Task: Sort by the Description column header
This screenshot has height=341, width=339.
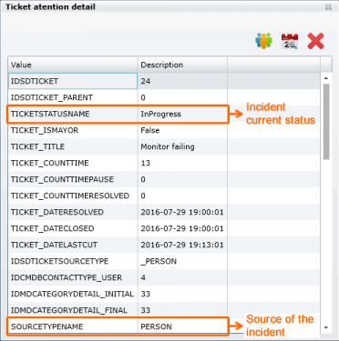Action: [x=182, y=65]
